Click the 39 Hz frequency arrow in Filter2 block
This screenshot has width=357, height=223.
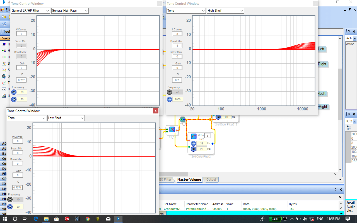pyautogui.click(x=193, y=143)
